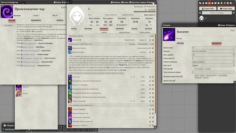Open Подробности tab in Происхождение чар window

click(36, 20)
